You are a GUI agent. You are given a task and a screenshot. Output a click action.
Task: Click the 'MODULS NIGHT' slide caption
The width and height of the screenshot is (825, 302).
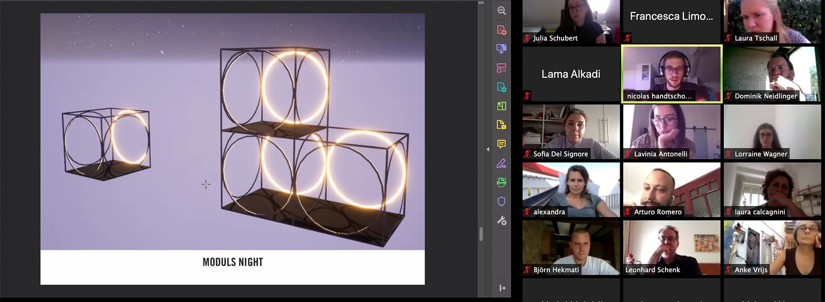pyautogui.click(x=233, y=262)
